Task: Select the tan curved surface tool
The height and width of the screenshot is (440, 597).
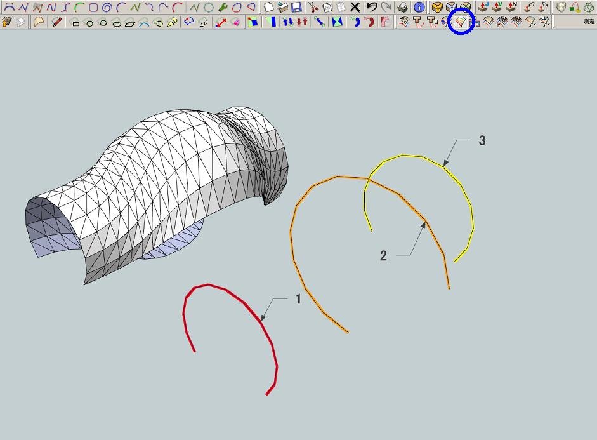Action: [x=39, y=22]
